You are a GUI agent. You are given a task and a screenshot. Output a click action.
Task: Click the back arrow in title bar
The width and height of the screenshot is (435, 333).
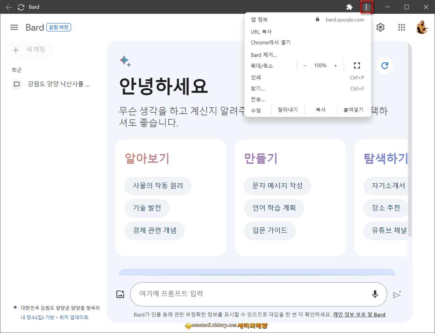(9, 7)
